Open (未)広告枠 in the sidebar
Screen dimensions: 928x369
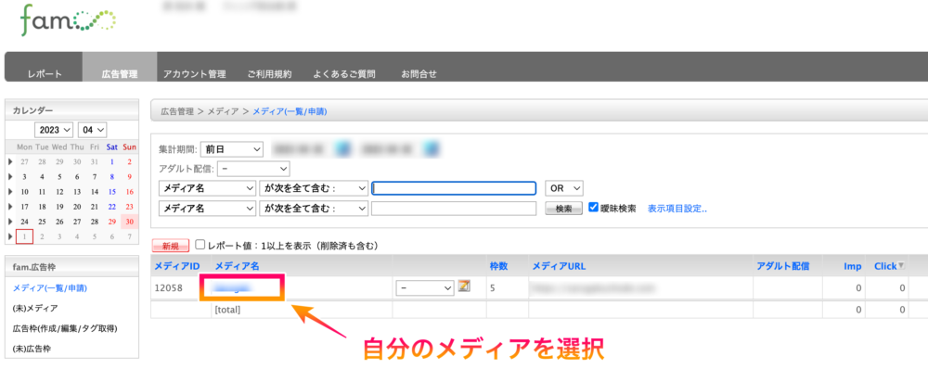point(32,349)
